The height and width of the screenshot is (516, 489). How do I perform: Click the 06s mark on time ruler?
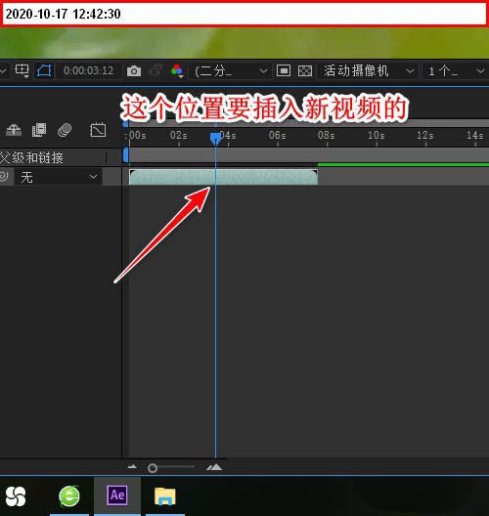[277, 135]
